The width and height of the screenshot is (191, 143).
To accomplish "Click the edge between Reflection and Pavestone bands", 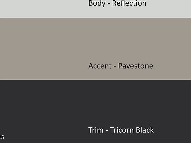I will [x=95, y=18].
